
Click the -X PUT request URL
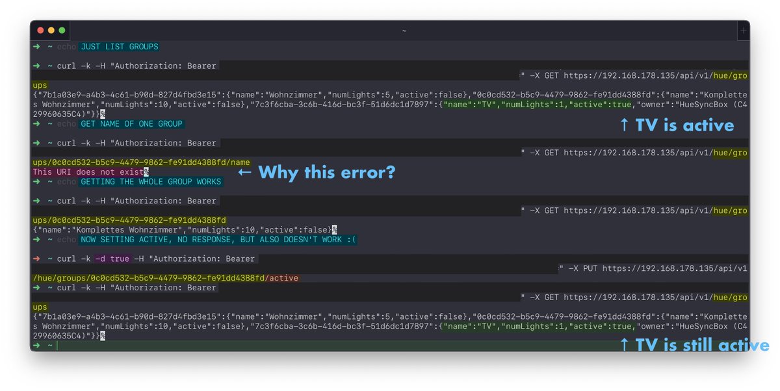coord(675,268)
